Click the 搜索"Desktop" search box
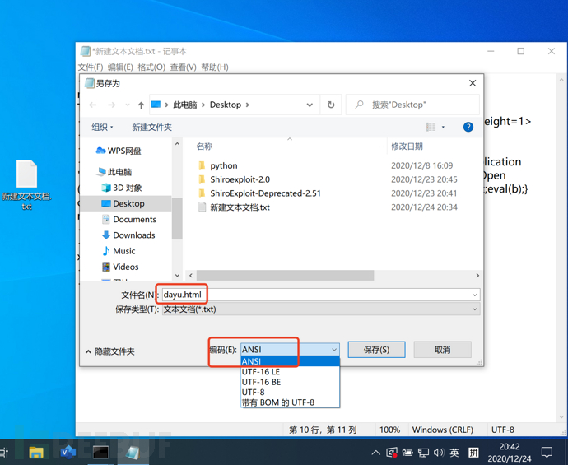The image size is (568, 465). (412, 105)
